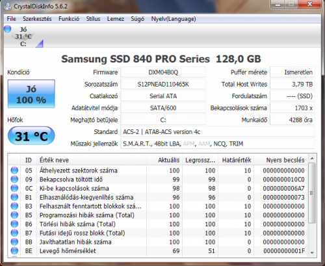
Task: Click the 31 °C temperature button
Action: (x=31, y=136)
